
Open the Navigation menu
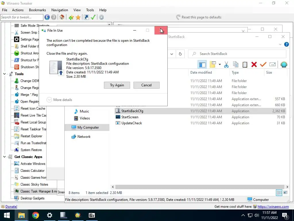pyautogui.click(x=60, y=10)
